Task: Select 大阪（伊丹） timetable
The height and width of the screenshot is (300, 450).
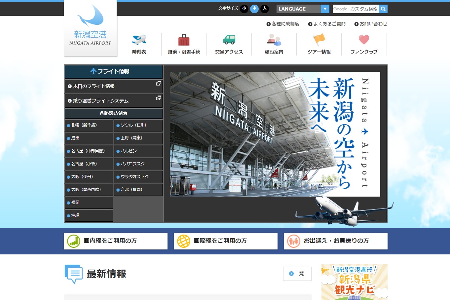Action: [x=89, y=177]
